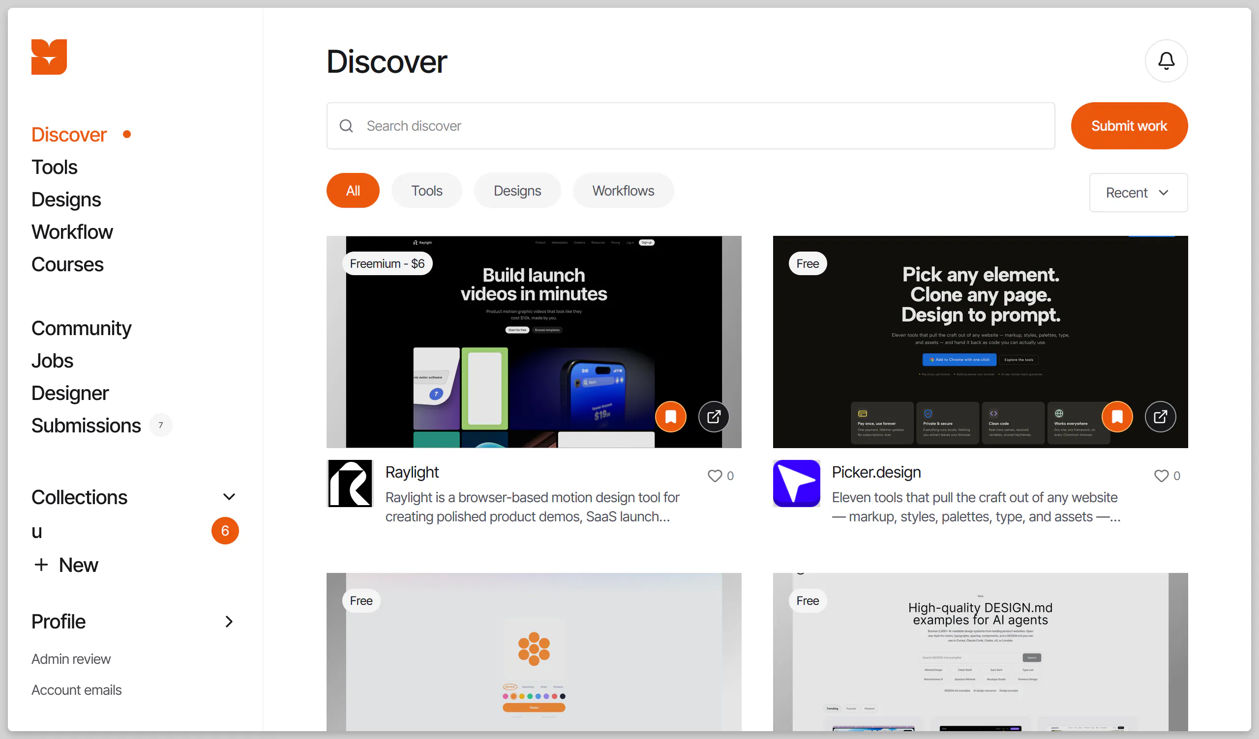Open Raylight in external link
The width and height of the screenshot is (1259, 739).
714,417
